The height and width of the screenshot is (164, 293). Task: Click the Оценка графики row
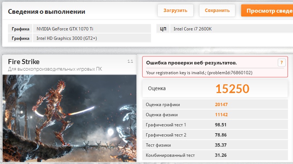pos(215,105)
